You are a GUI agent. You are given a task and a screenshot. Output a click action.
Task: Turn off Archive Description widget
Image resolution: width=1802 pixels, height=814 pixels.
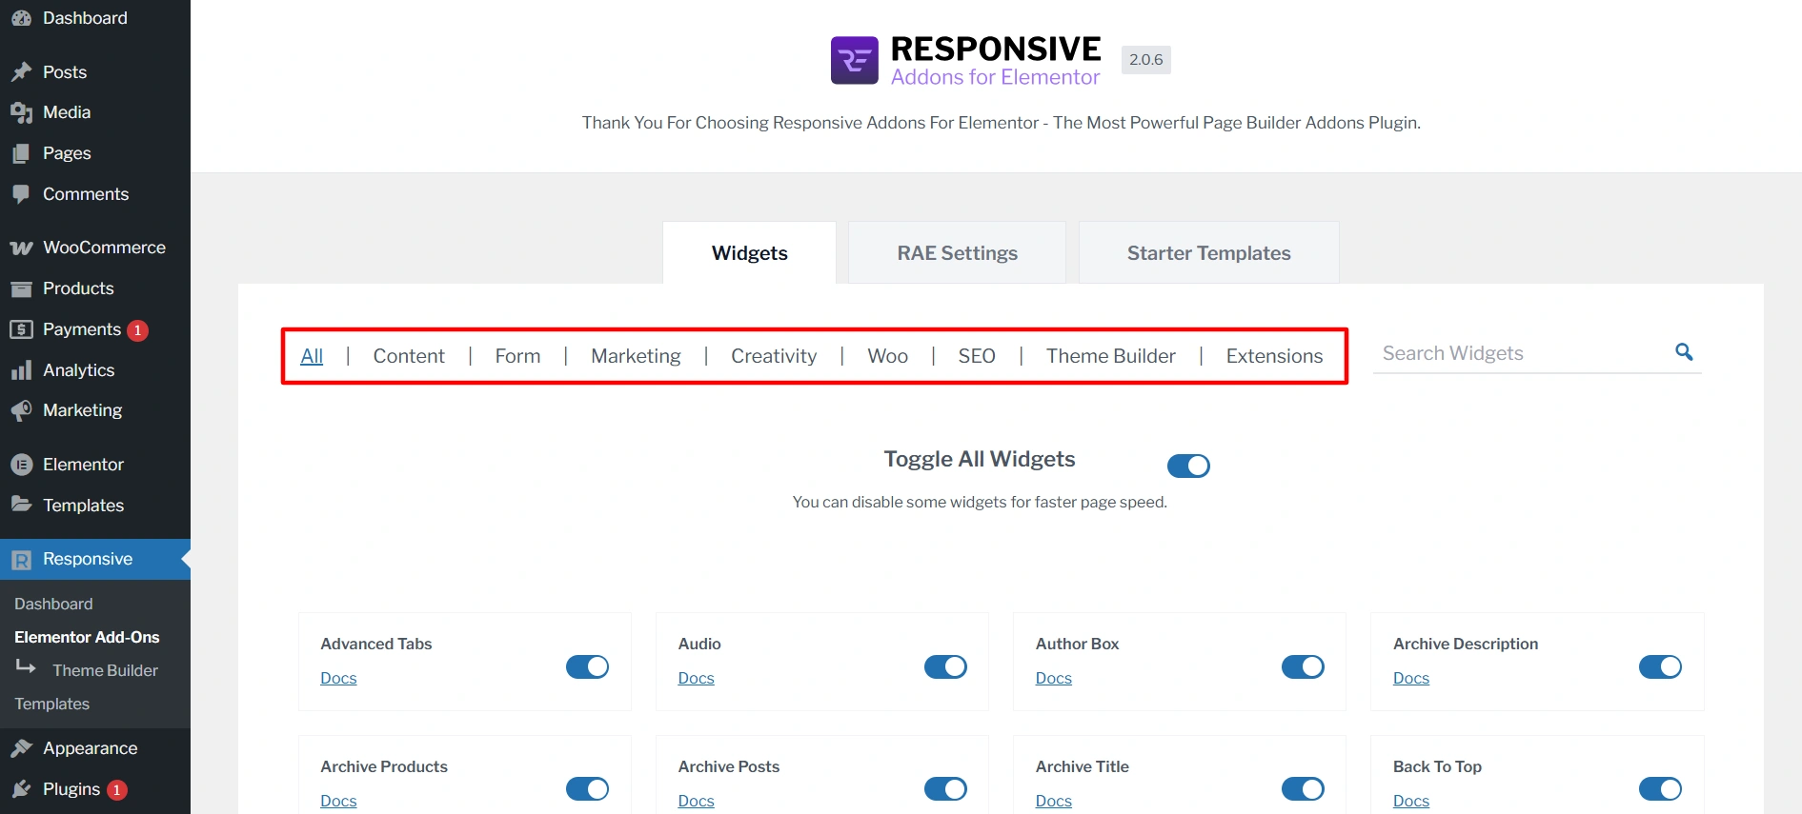point(1660,666)
